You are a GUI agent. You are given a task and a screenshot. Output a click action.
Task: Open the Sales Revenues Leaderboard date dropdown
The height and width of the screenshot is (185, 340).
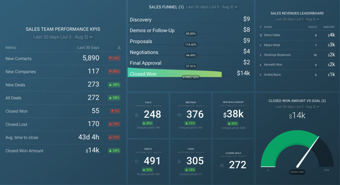tap(297, 19)
